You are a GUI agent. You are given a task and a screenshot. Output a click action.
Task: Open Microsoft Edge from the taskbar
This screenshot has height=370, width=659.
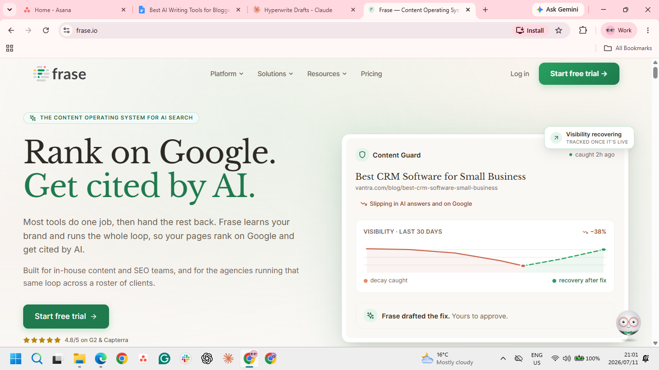[100, 358]
